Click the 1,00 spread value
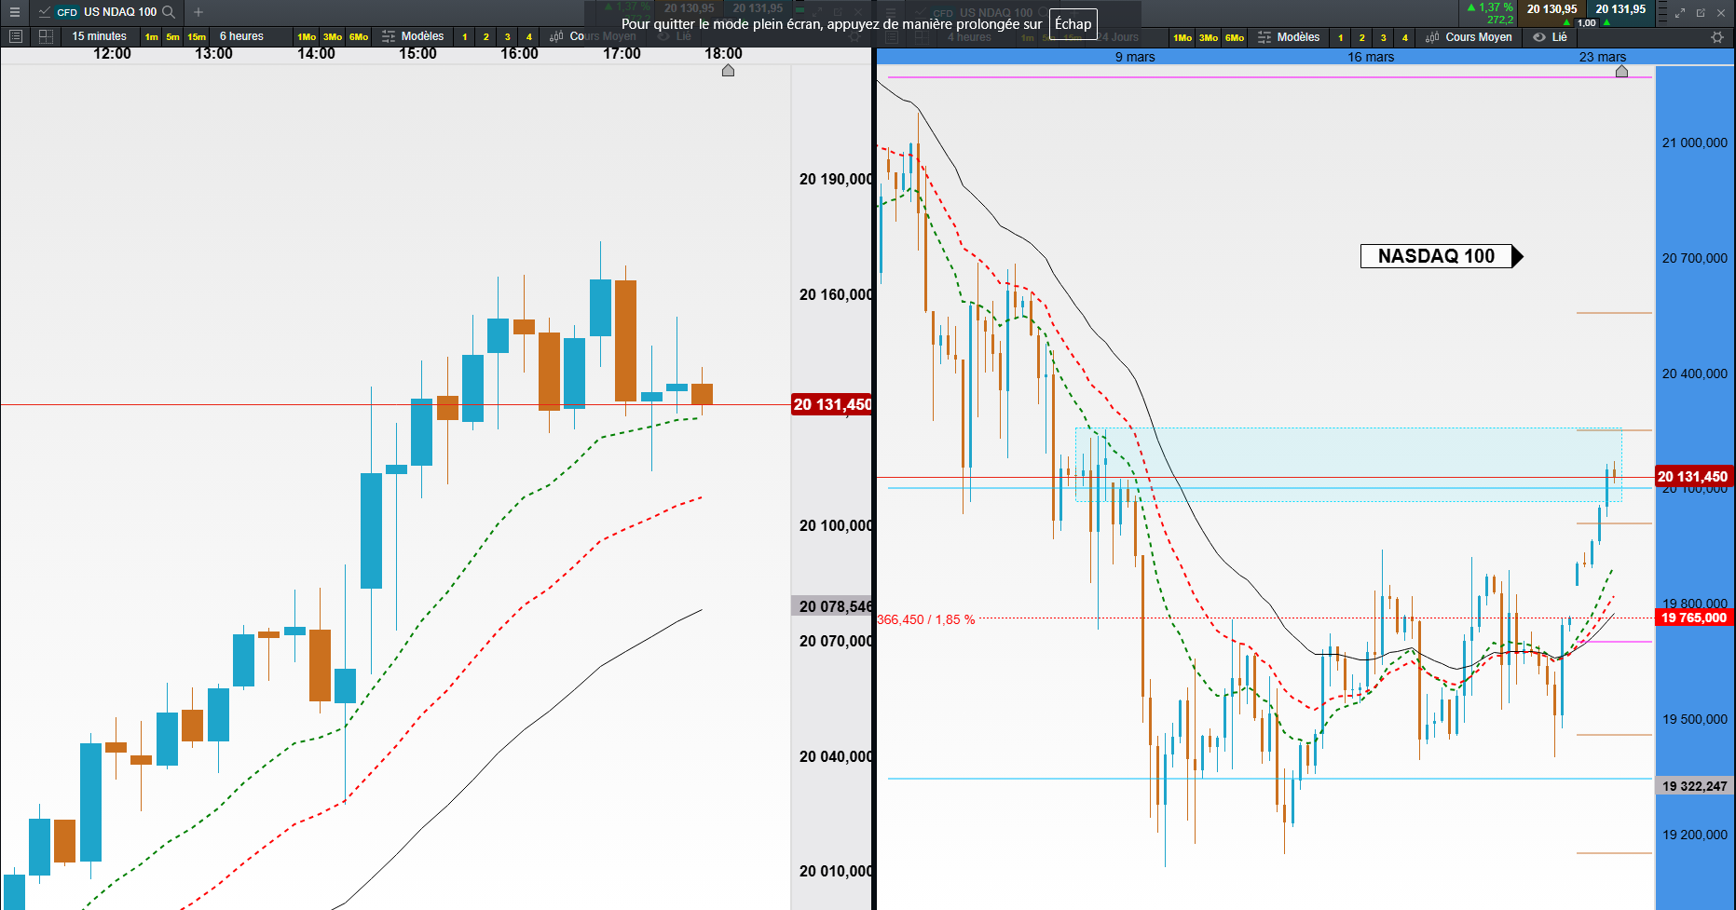 click(1587, 22)
